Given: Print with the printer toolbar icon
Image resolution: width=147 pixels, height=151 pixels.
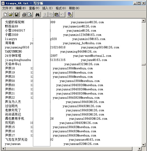Looking at the screenshot, I should (24, 15).
